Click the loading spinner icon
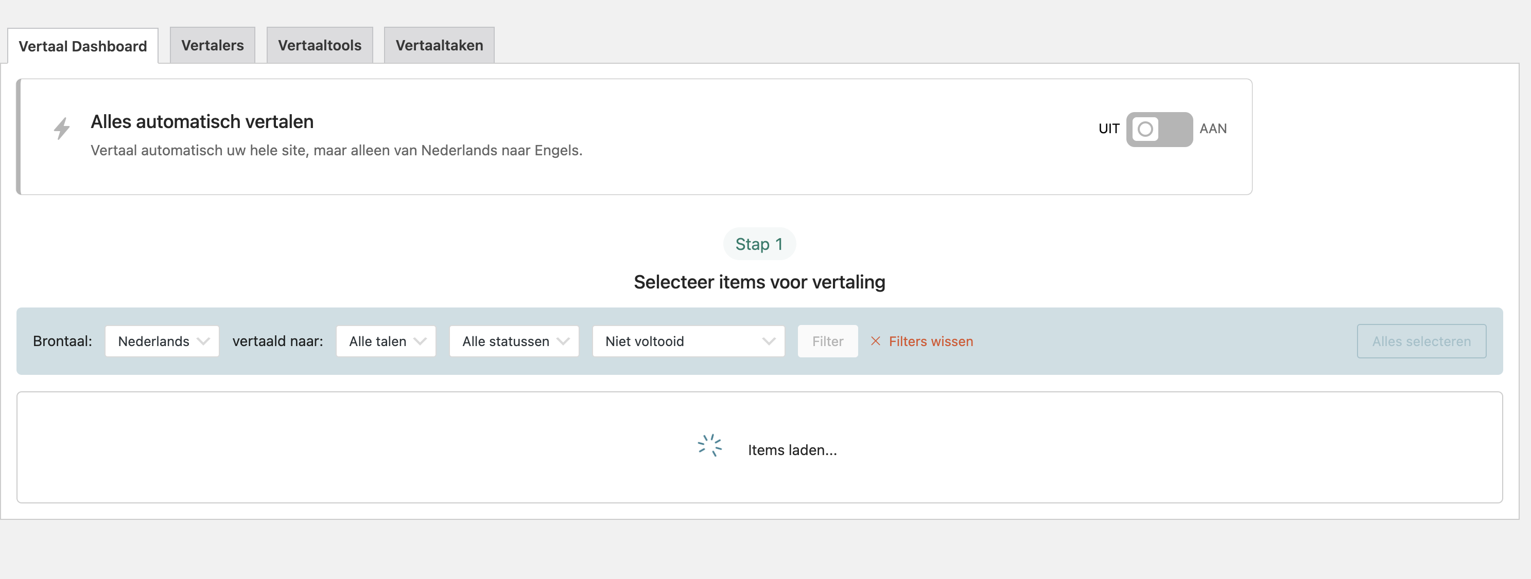Screen dimensions: 1531x579 pos(709,445)
